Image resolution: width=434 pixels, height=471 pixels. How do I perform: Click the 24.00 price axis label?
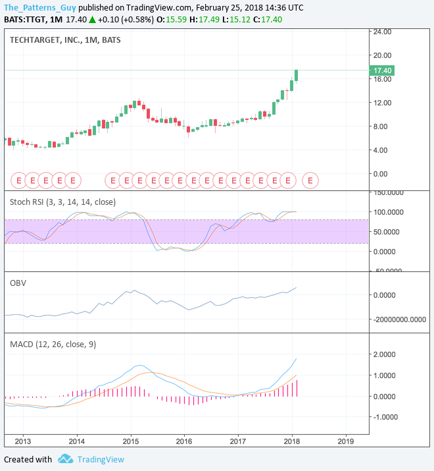(x=382, y=32)
